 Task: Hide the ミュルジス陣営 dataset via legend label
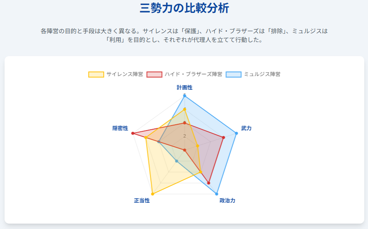click(x=262, y=74)
